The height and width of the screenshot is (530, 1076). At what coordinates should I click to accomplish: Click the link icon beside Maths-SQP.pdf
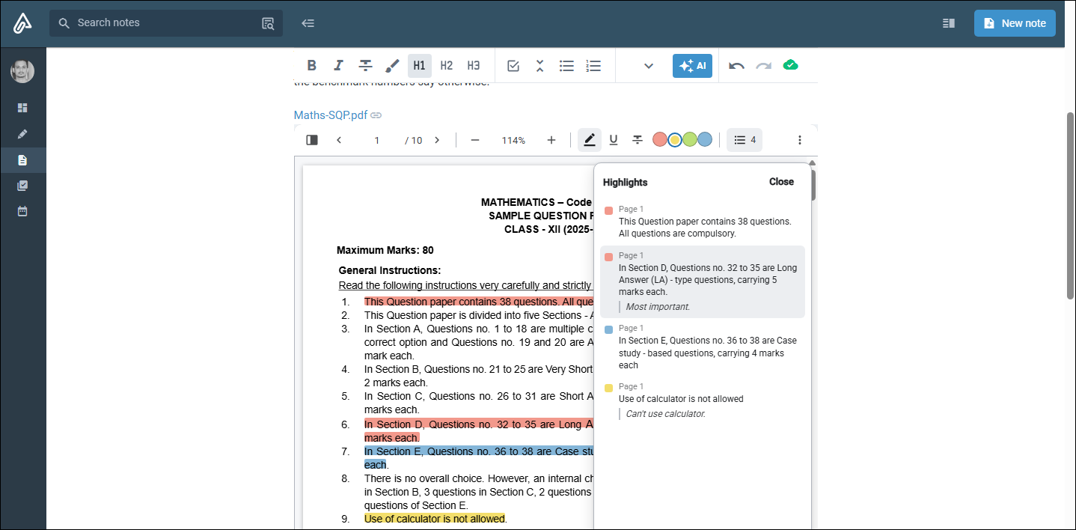376,115
